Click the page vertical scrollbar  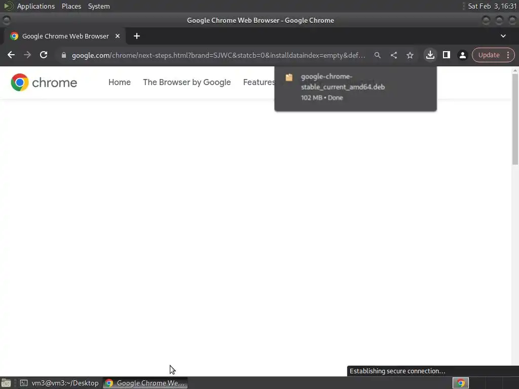click(515, 119)
